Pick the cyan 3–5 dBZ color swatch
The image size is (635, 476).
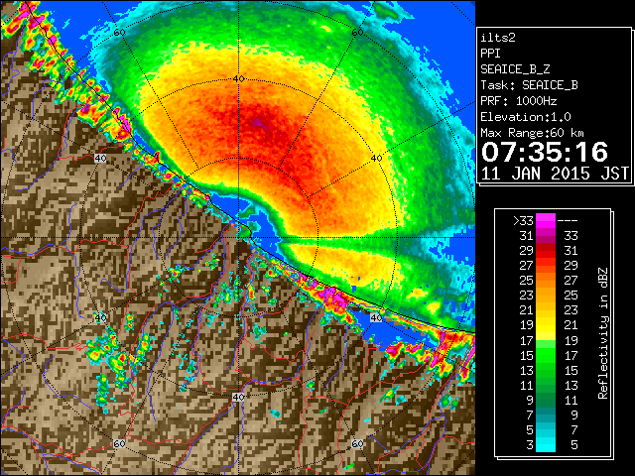pyautogui.click(x=546, y=445)
